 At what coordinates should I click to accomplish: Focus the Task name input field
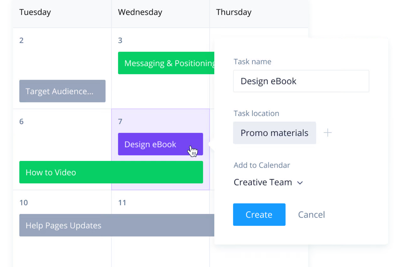coord(301,81)
